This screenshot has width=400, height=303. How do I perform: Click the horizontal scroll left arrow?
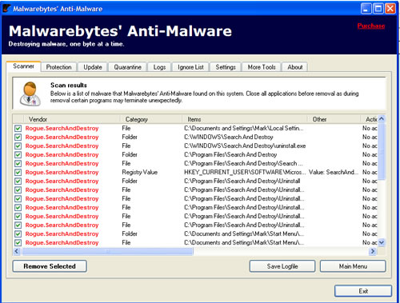click(17, 251)
